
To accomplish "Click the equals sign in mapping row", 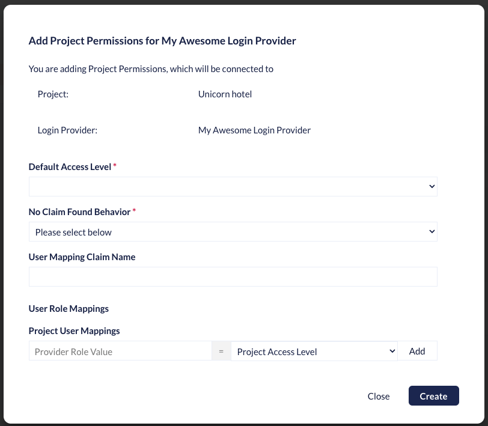I will click(221, 351).
